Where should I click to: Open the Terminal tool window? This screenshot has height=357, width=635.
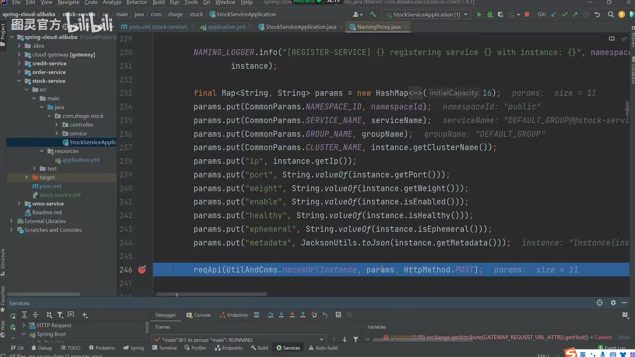(x=164, y=348)
